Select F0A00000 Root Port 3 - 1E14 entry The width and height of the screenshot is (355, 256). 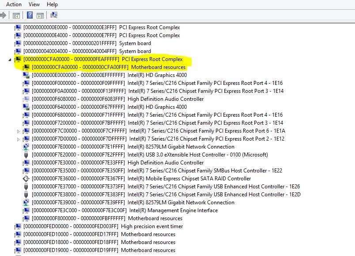pyautogui.click(x=158, y=91)
